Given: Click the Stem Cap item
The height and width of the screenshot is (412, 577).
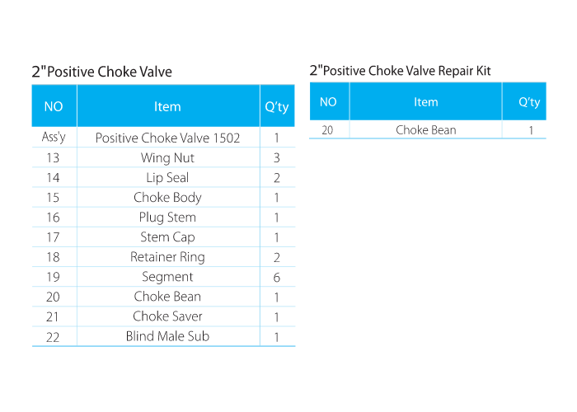Looking at the screenshot, I should pyautogui.click(x=167, y=236).
